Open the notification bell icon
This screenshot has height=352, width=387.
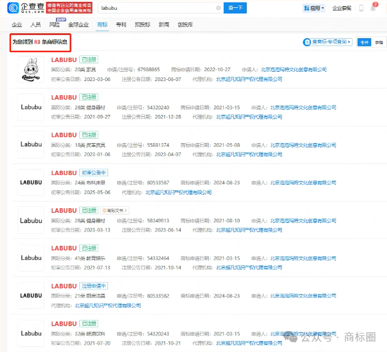click(373, 8)
